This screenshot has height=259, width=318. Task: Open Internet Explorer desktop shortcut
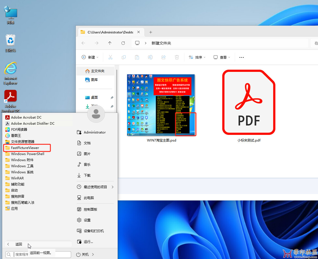point(10,73)
